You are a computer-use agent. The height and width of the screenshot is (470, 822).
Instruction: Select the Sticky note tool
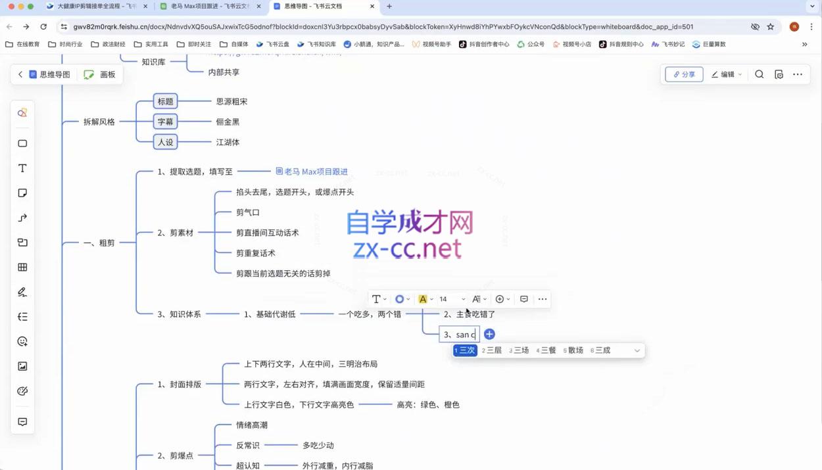click(22, 193)
